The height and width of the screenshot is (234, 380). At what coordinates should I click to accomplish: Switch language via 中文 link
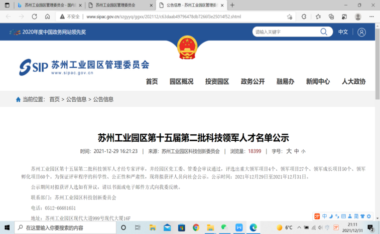pyautogui.click(x=343, y=32)
